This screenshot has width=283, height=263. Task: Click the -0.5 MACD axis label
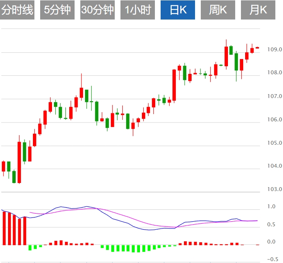[x=272, y=259]
